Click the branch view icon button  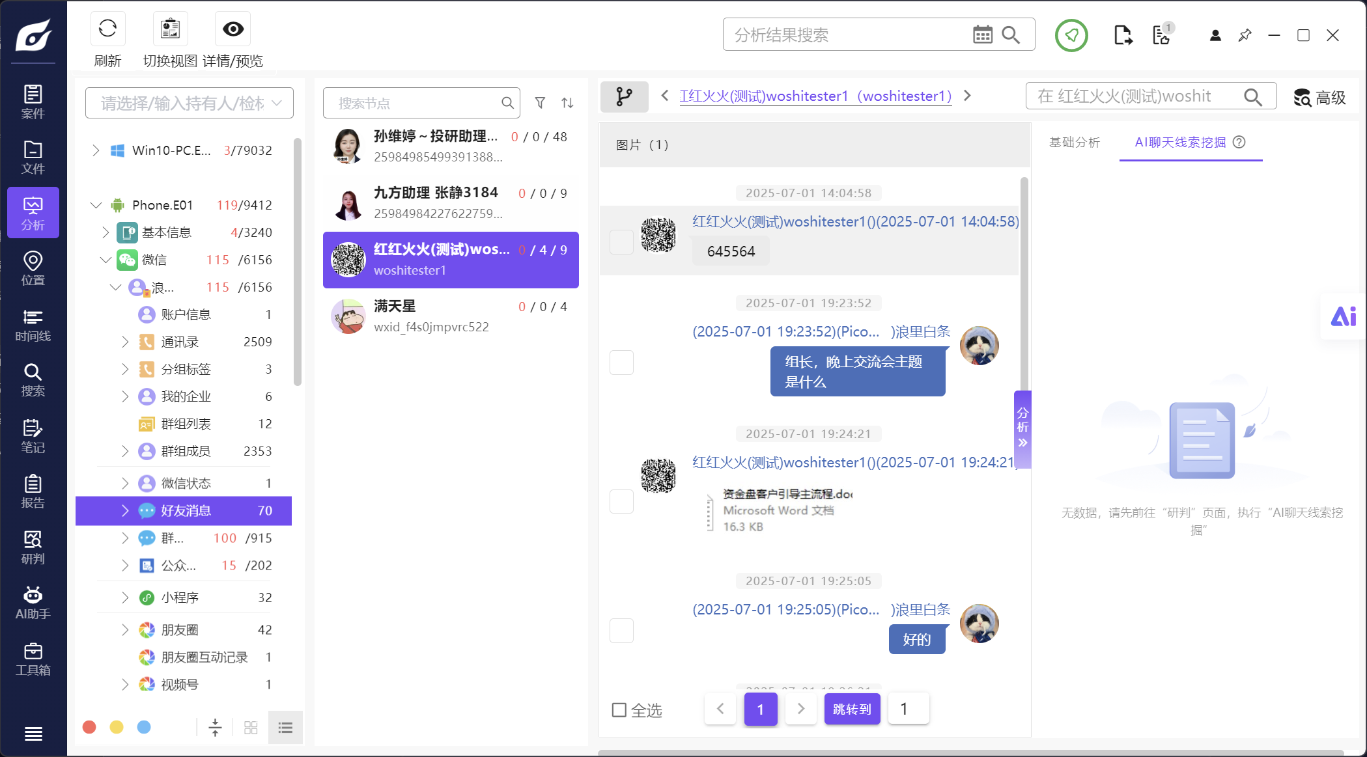(624, 96)
